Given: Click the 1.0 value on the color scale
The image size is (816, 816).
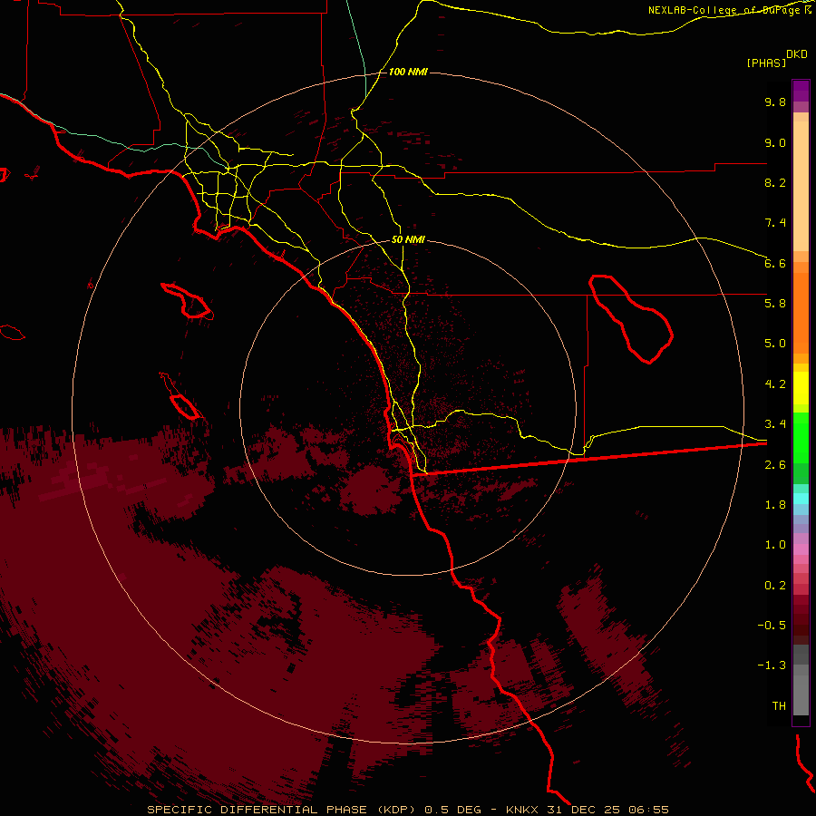Looking at the screenshot, I should [775, 545].
